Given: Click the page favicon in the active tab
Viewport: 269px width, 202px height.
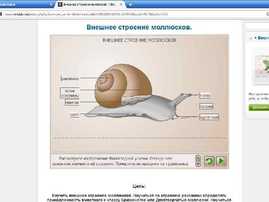Looking at the screenshot, I should coord(60,4).
